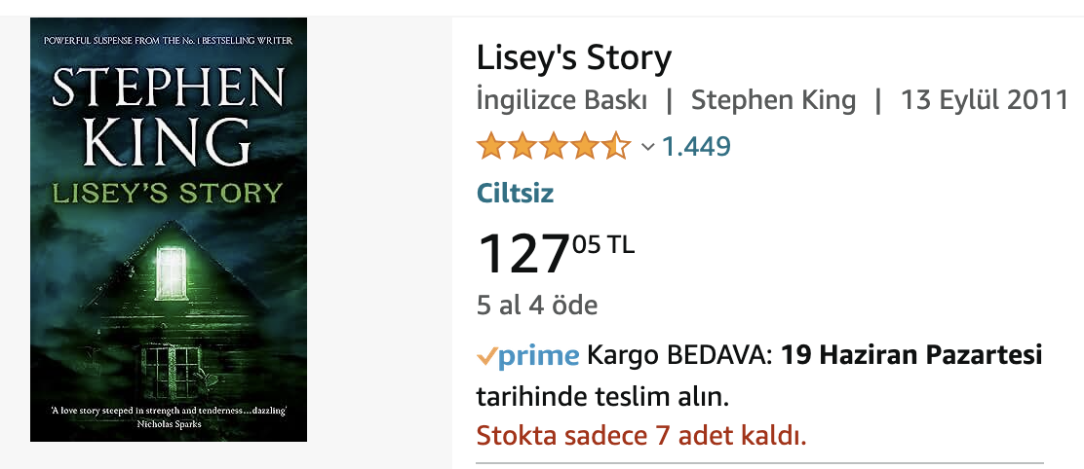This screenshot has width=1084, height=469.
Task: Open the Stephen King author link
Action: tap(773, 100)
